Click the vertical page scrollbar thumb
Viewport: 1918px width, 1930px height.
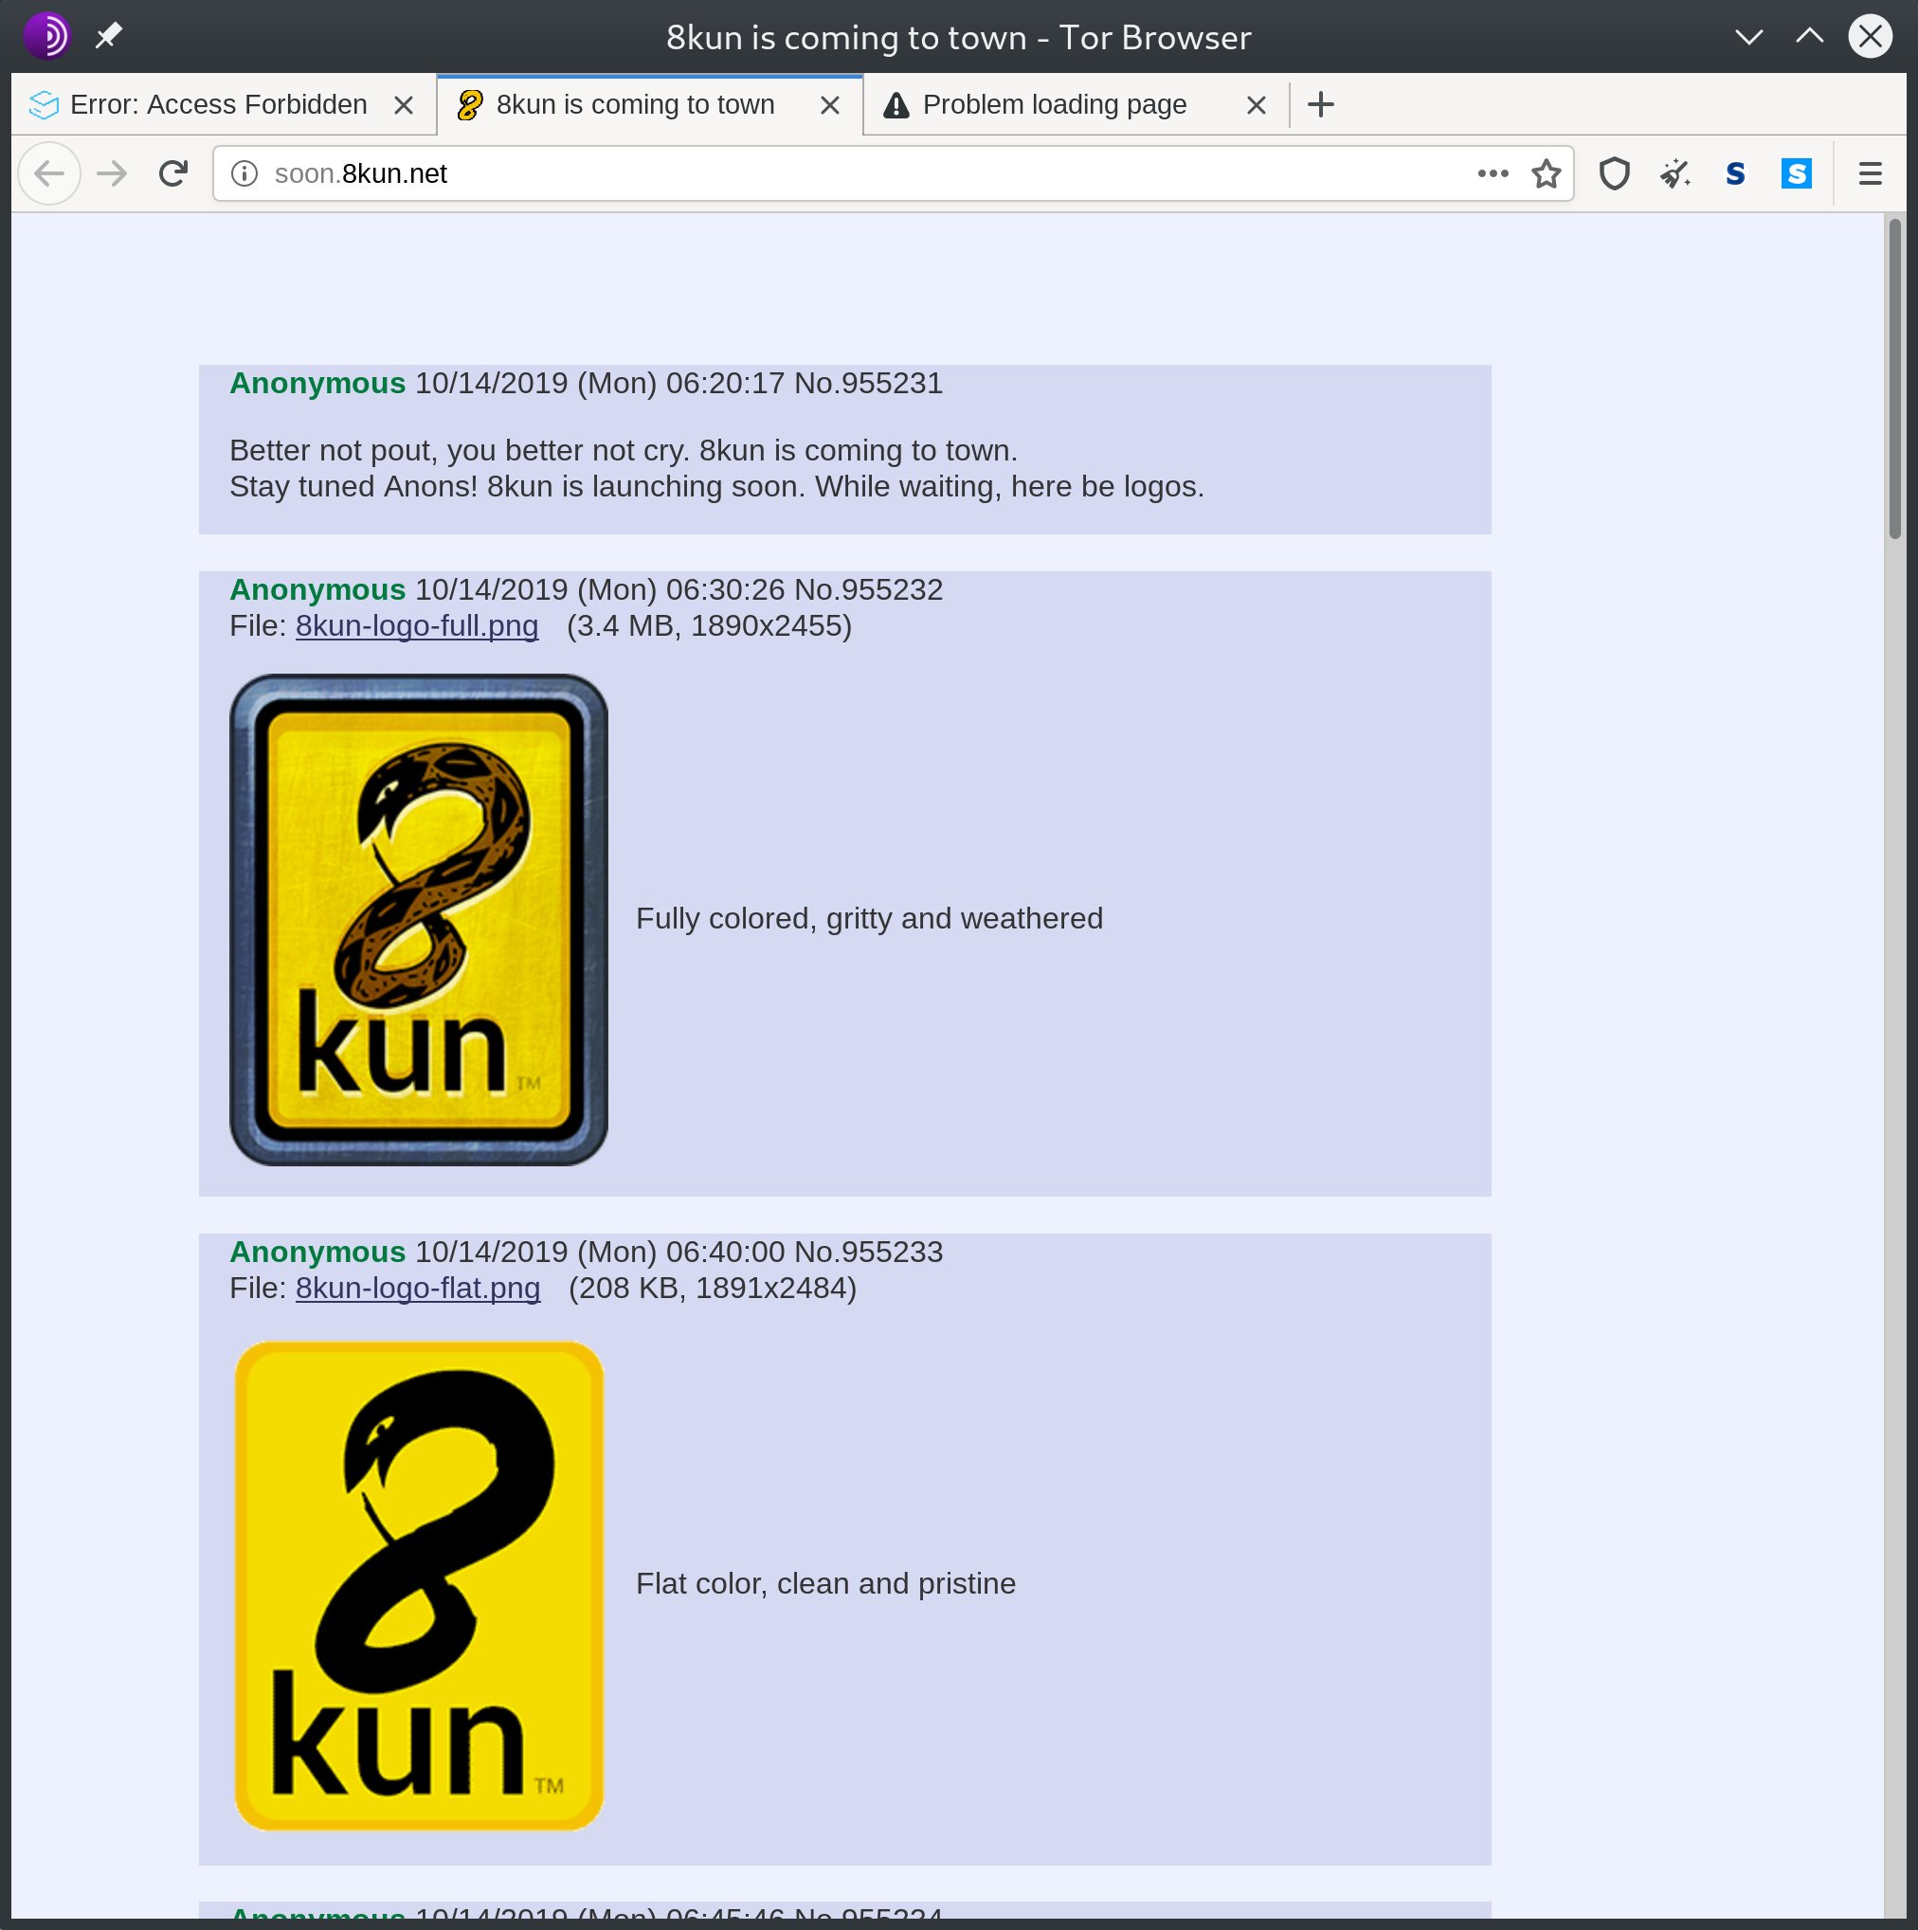pos(1894,380)
